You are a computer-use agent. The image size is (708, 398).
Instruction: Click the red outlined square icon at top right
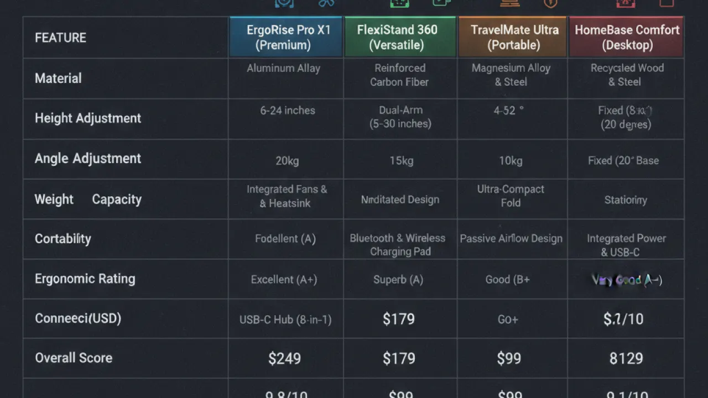tap(667, 3)
